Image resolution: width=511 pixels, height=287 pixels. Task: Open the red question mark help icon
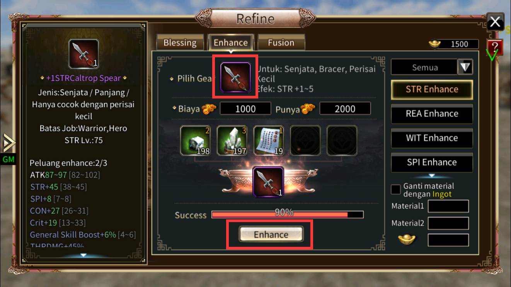494,47
